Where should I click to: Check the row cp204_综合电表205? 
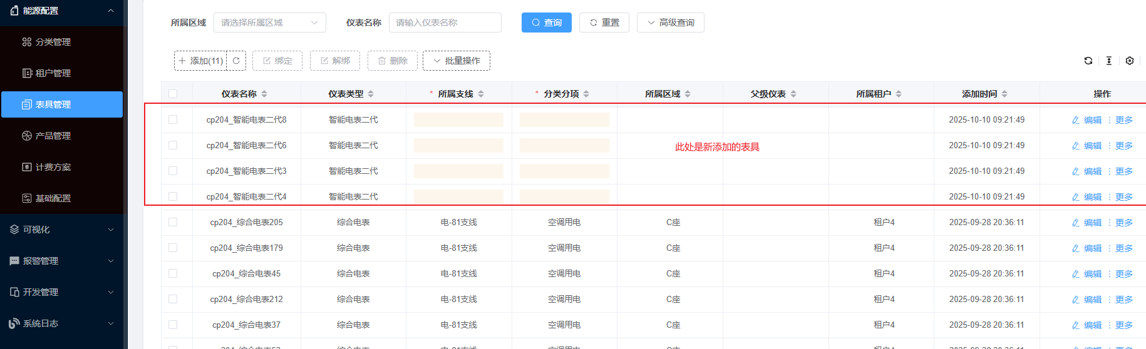[173, 222]
